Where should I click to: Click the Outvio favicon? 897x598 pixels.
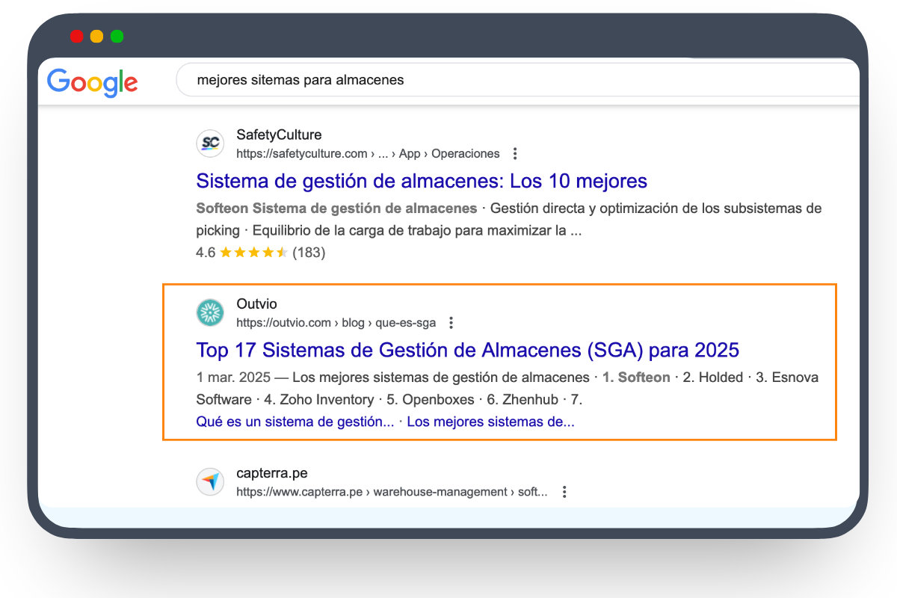point(210,312)
